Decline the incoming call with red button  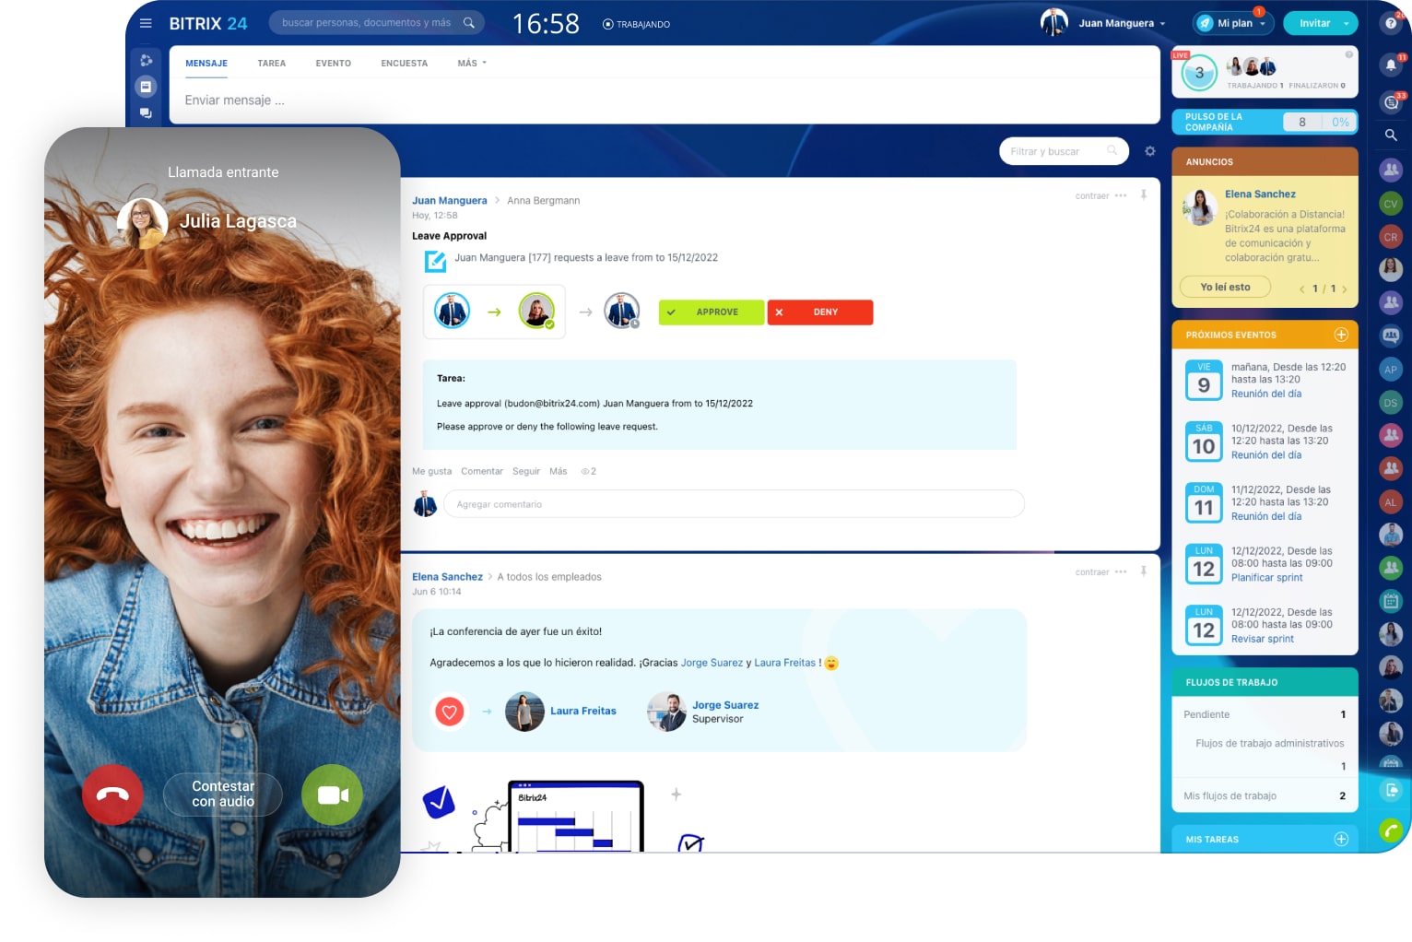click(x=112, y=795)
